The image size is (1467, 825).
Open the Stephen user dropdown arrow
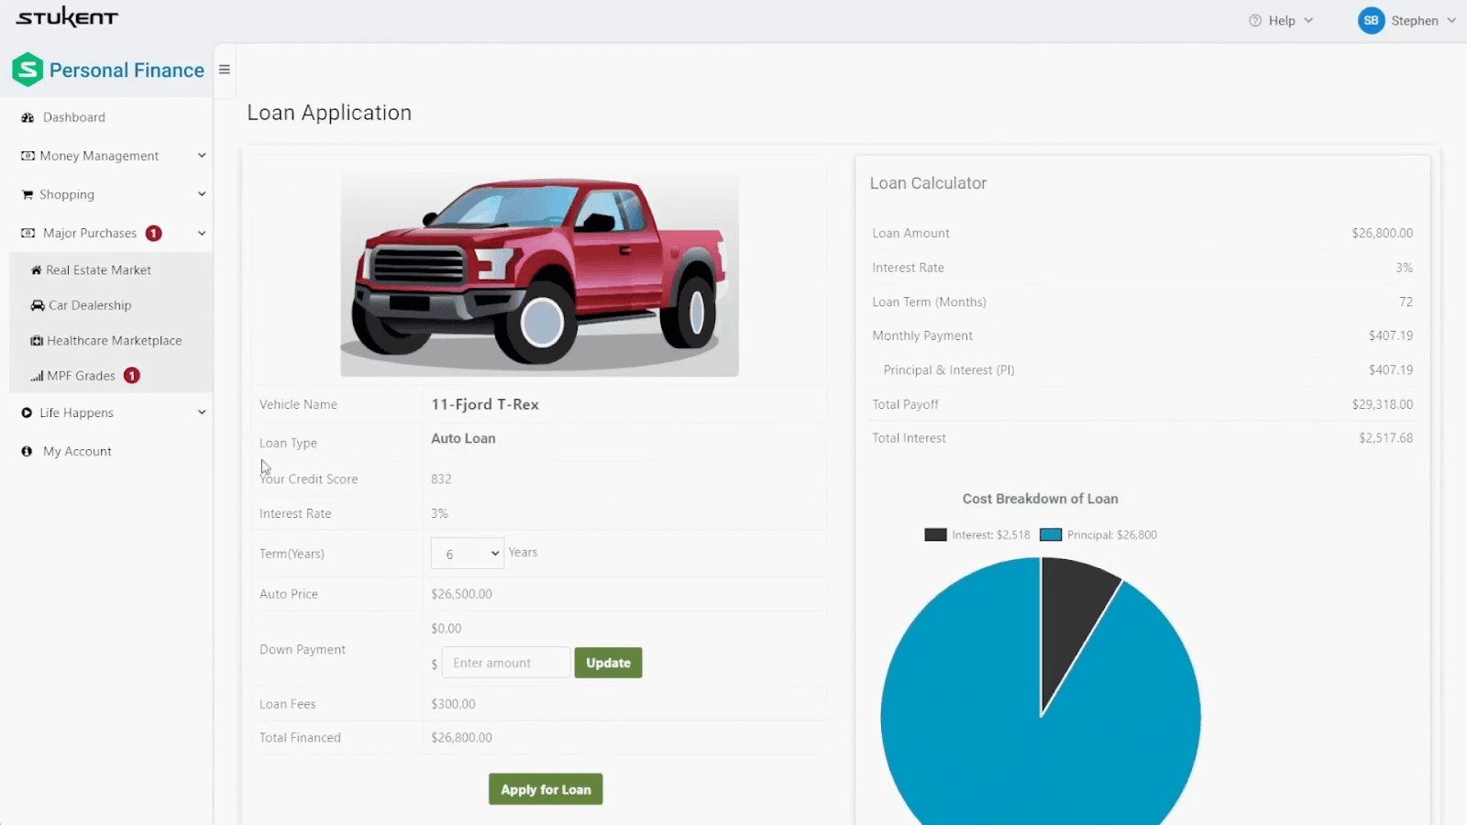pos(1451,20)
